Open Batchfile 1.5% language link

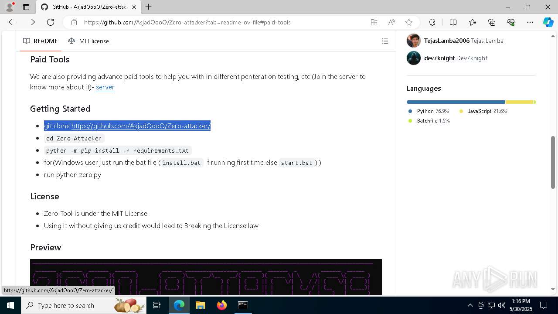429,121
